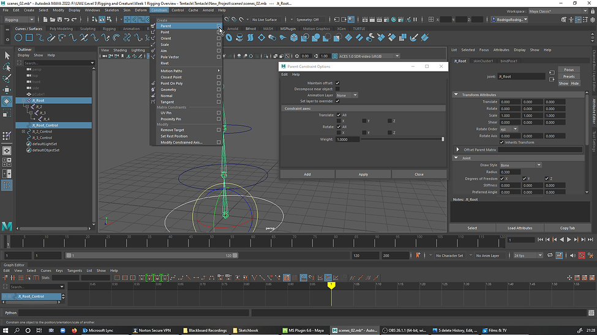The image size is (597, 335).
Task: Select Jt_3_Control in Outliner
Action: tap(42, 138)
